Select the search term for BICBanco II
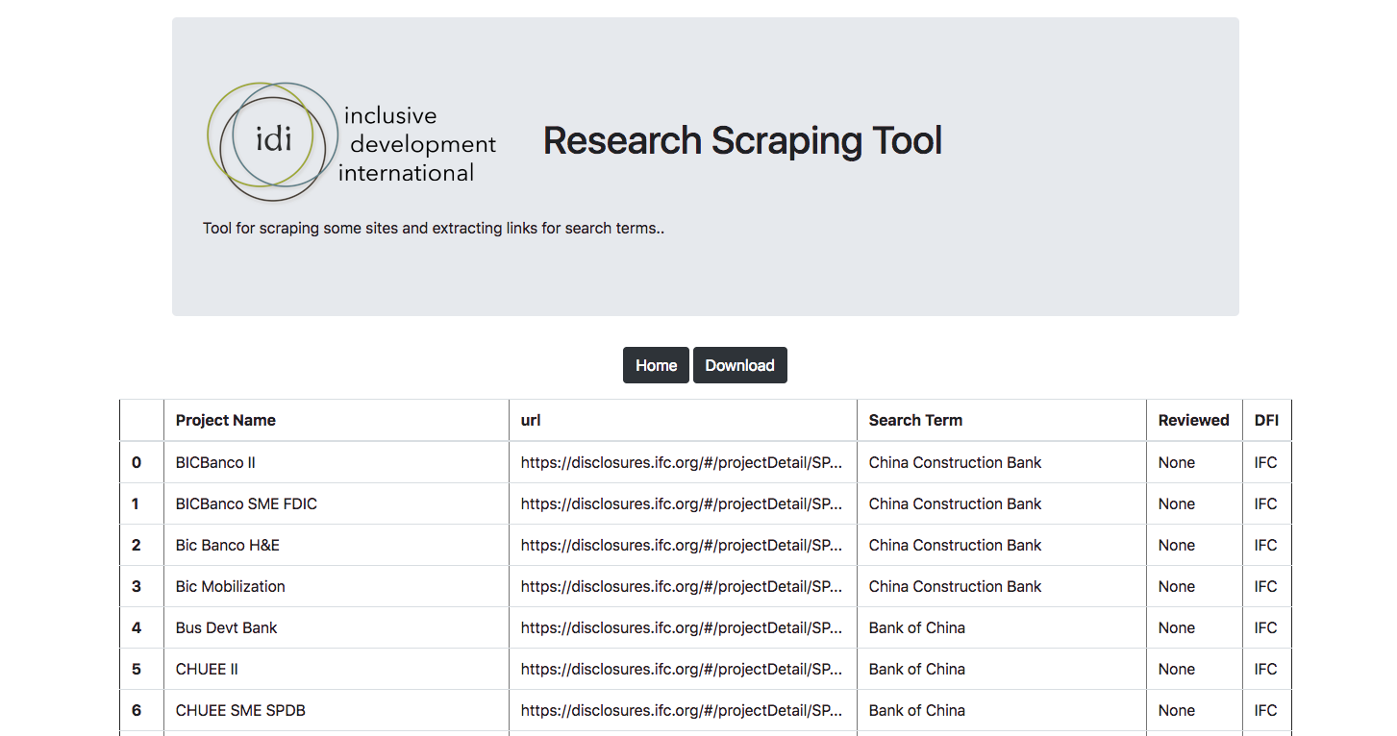Image resolution: width=1397 pixels, height=736 pixels. [955, 462]
